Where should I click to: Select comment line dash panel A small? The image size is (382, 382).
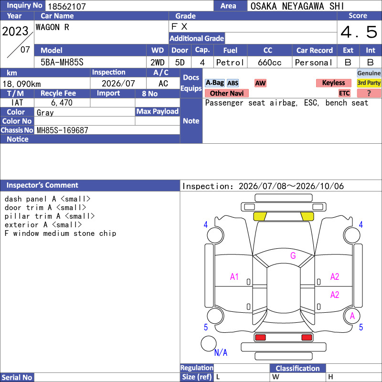[47, 199]
